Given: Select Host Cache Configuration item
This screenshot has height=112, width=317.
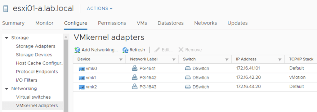Looking at the screenshot, I should point(39,63).
